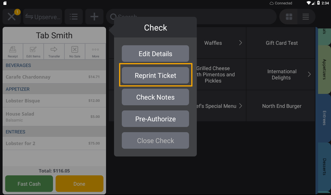The height and width of the screenshot is (195, 331).
Task: Click Pre-Authorize in the Check popup
Action: coord(155,119)
